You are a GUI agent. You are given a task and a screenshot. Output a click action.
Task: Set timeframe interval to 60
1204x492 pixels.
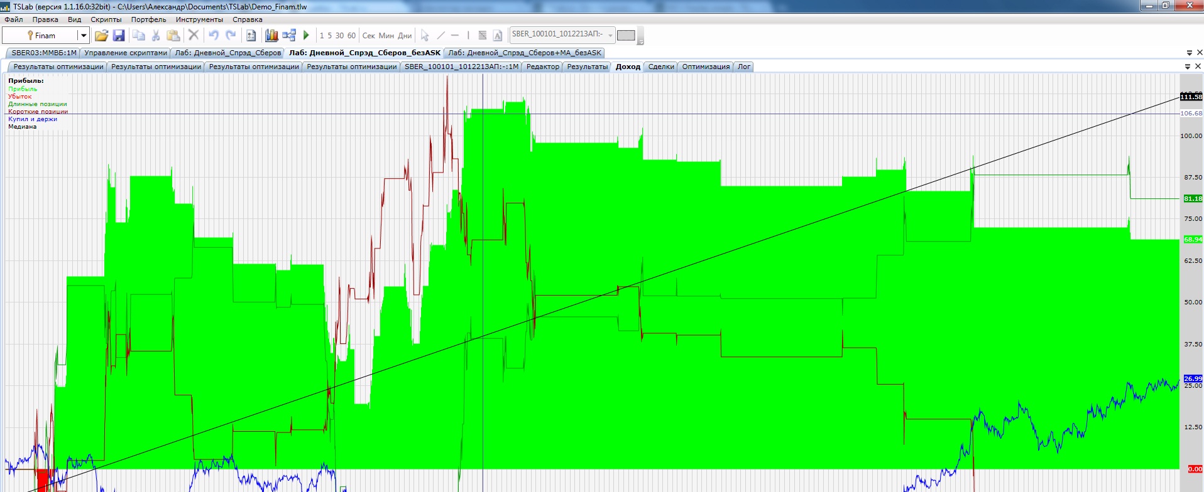tap(351, 36)
